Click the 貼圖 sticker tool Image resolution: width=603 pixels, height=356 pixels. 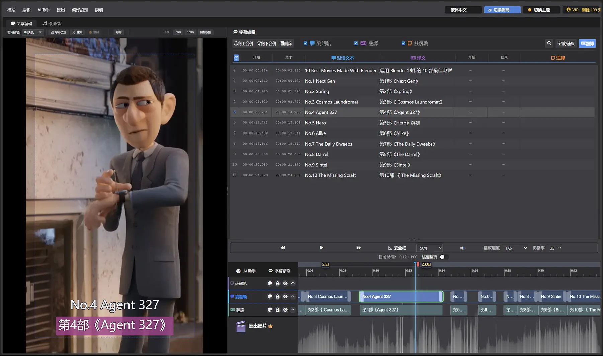click(94, 32)
